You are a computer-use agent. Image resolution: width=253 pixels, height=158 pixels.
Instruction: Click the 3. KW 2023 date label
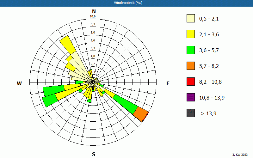click(x=240, y=155)
